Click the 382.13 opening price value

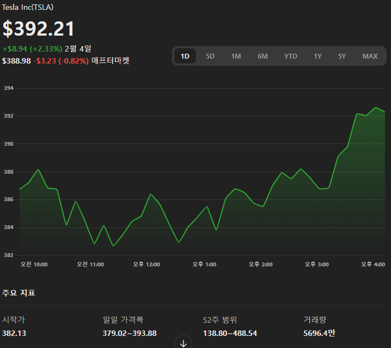14,333
